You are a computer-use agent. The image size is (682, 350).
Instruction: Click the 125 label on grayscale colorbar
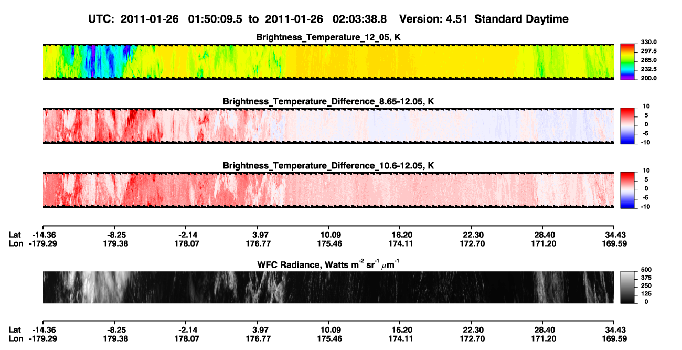tap(647, 294)
